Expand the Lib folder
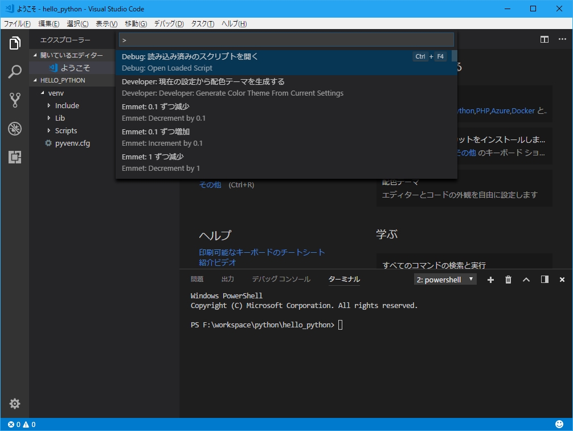The width and height of the screenshot is (573, 431). (49, 118)
